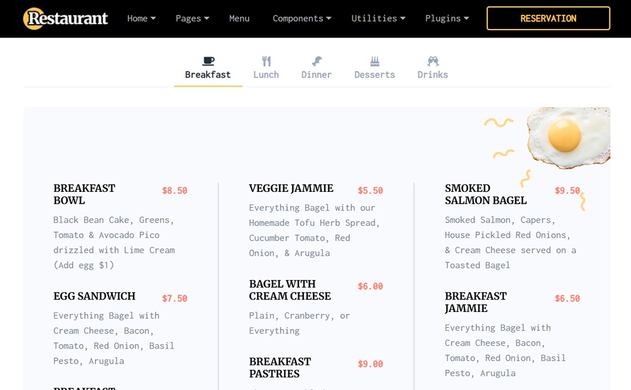This screenshot has width=631, height=390.
Task: Click the Desserts cake icon
Action: pos(375,61)
